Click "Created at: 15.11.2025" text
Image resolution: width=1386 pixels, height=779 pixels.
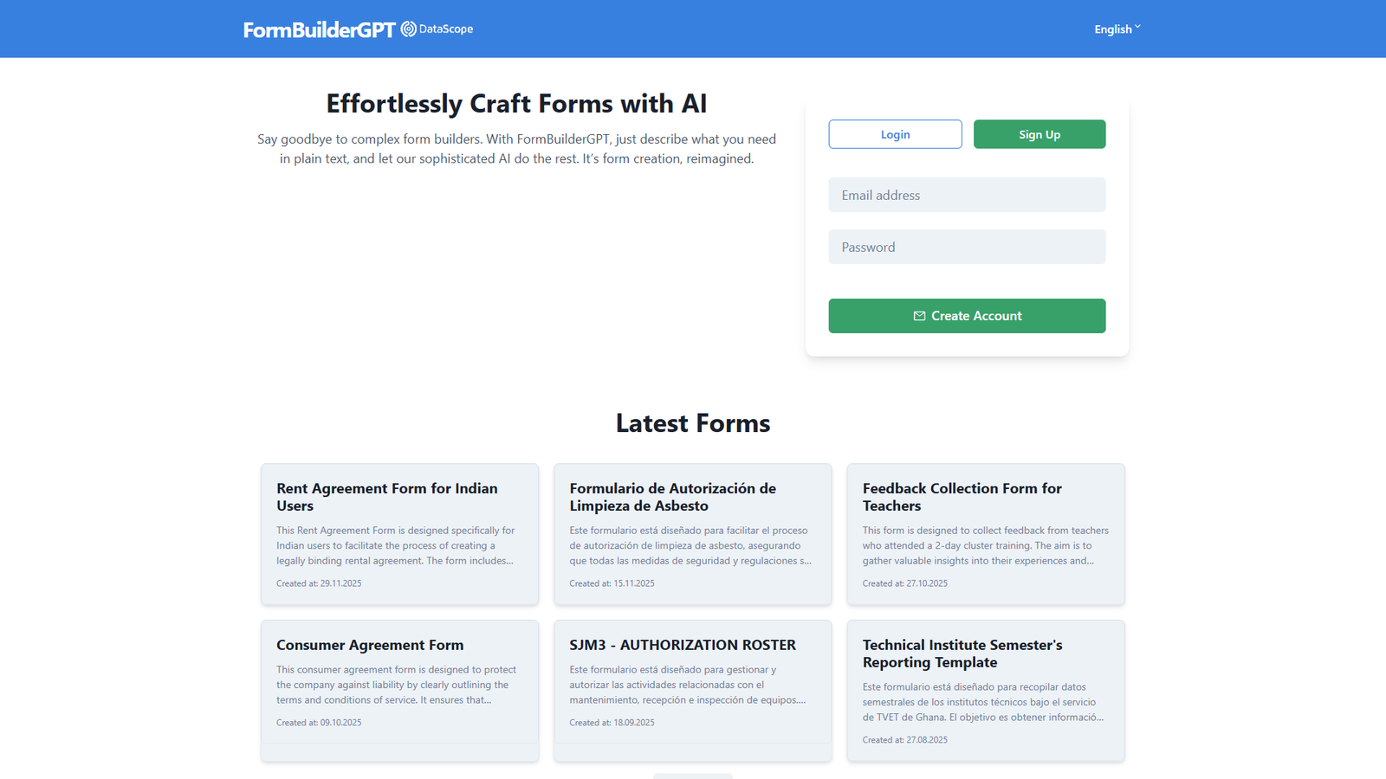pos(612,583)
